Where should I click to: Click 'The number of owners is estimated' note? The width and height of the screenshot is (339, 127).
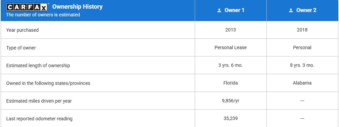click(x=43, y=15)
